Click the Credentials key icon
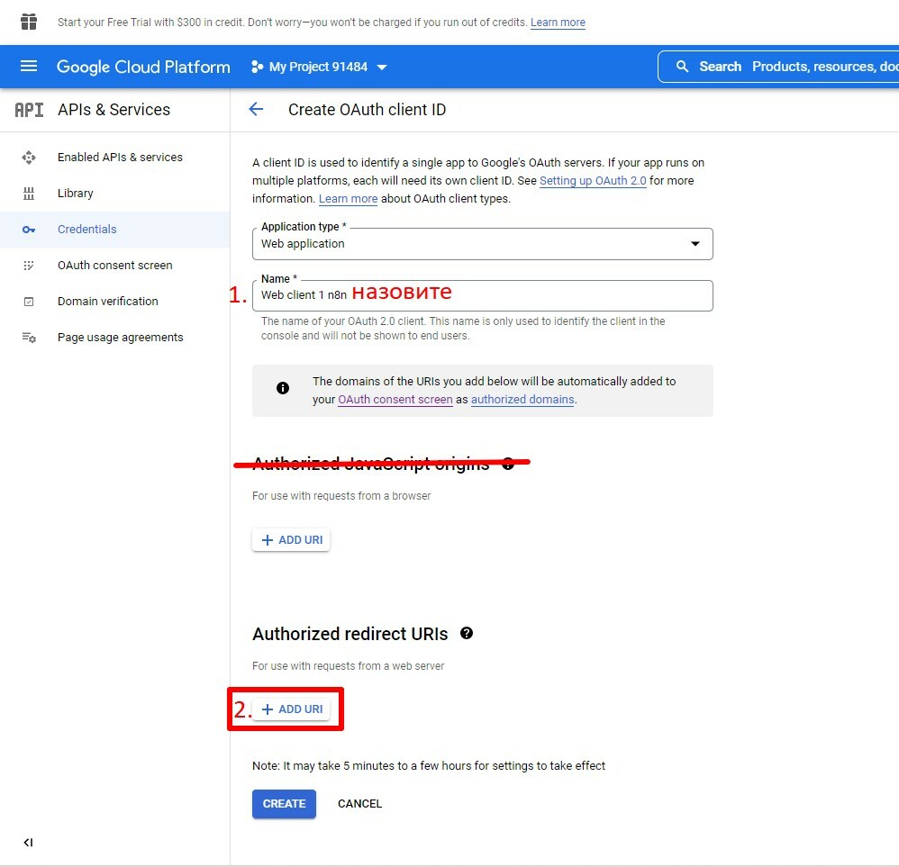The height and width of the screenshot is (867, 899). point(29,230)
